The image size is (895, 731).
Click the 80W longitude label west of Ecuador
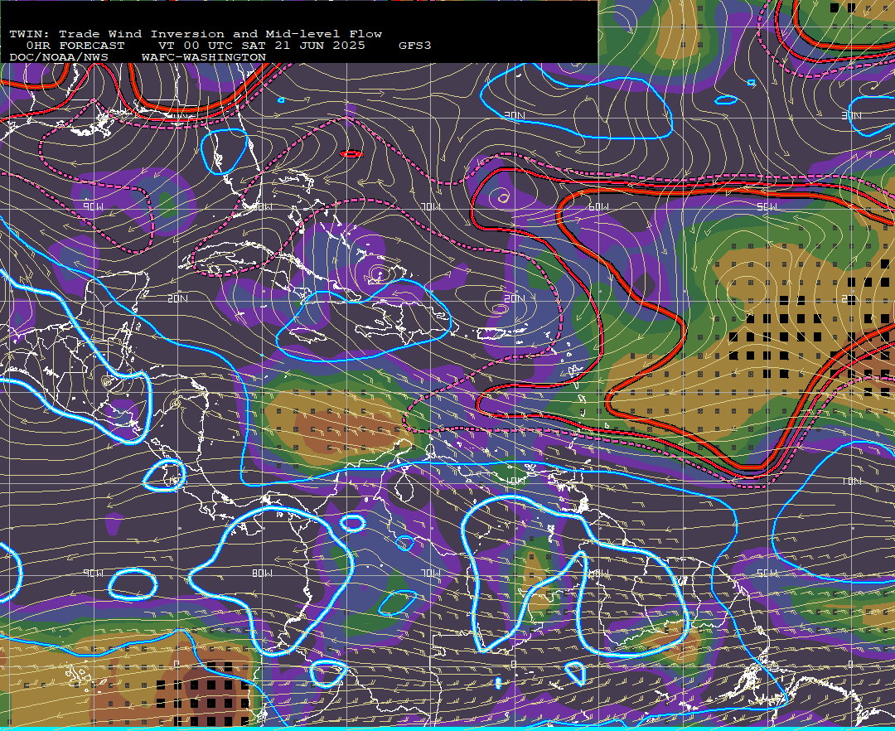point(262,573)
